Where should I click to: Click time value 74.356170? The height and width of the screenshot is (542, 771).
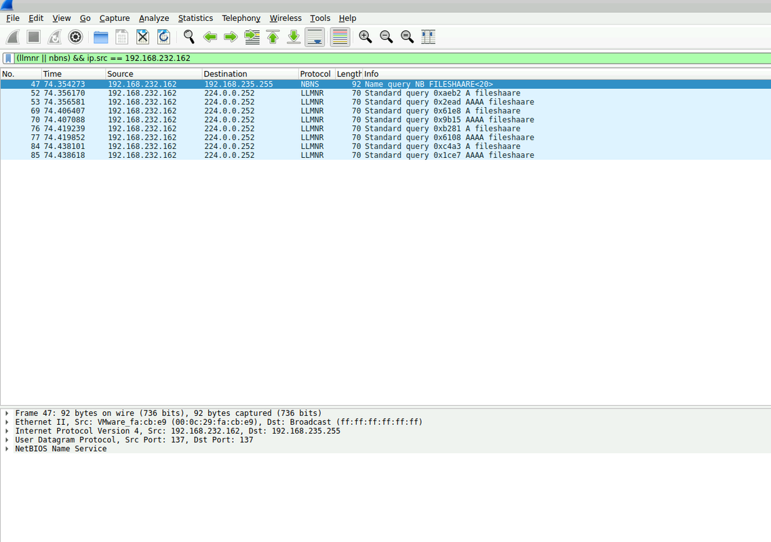click(x=64, y=93)
